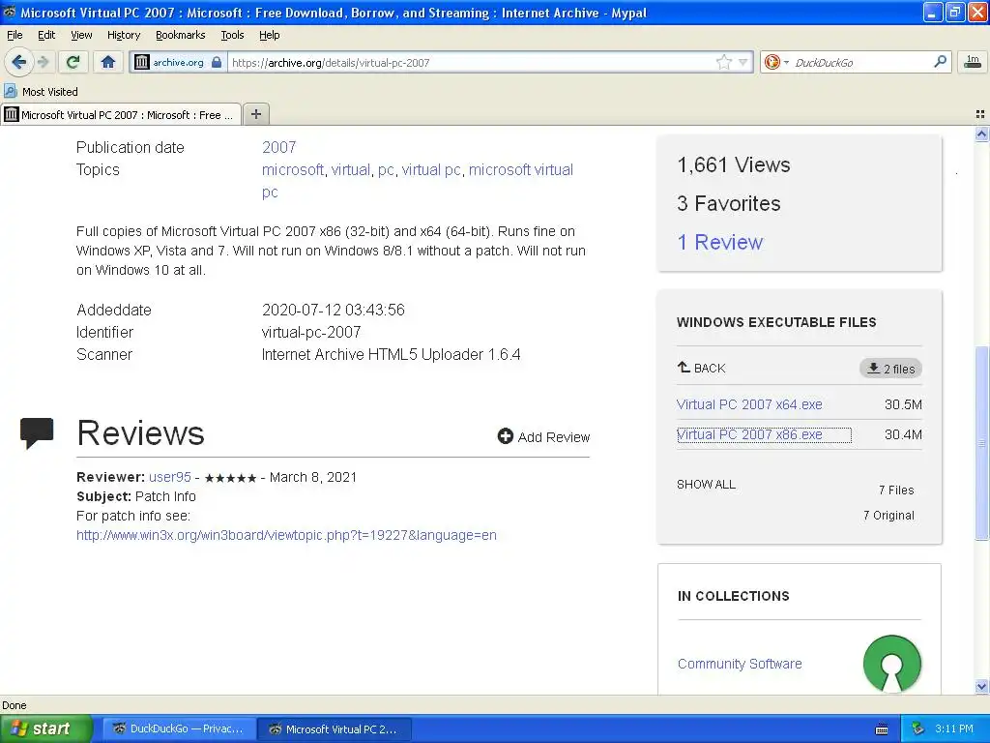Open the History menu
Image resolution: width=990 pixels, height=743 pixels.
[x=123, y=35]
